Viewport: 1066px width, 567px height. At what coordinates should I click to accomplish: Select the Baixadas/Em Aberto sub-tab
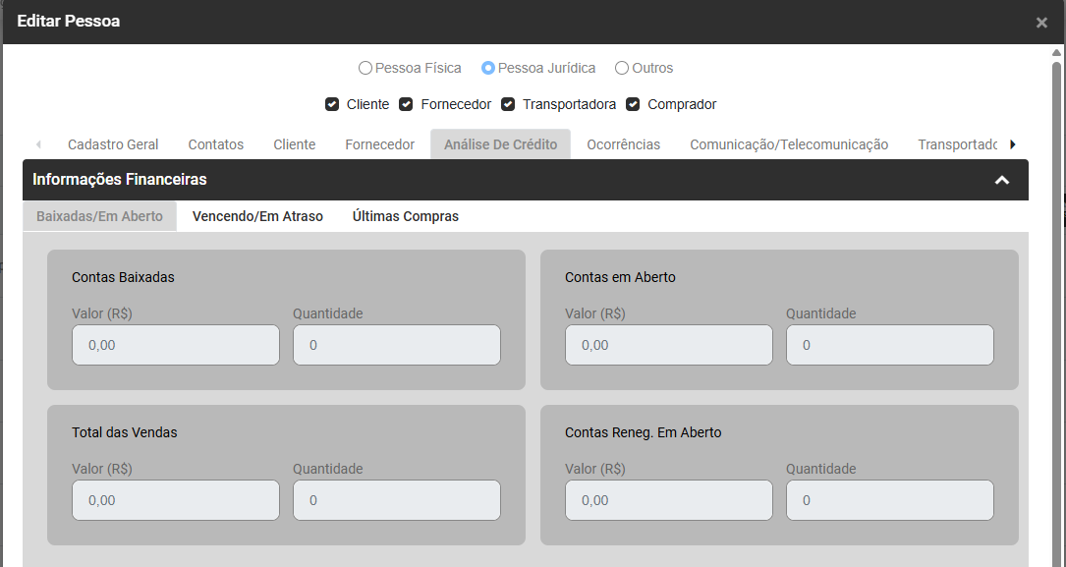tap(100, 216)
